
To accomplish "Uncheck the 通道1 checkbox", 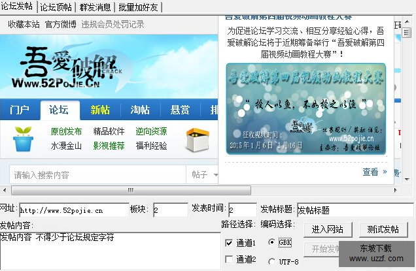I will (229, 243).
